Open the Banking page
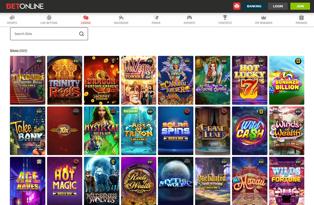Viewport: 314px width, 205px height. point(254,6)
